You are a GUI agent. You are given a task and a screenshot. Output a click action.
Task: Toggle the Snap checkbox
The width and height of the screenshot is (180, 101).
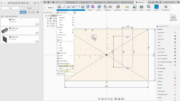tap(175, 42)
